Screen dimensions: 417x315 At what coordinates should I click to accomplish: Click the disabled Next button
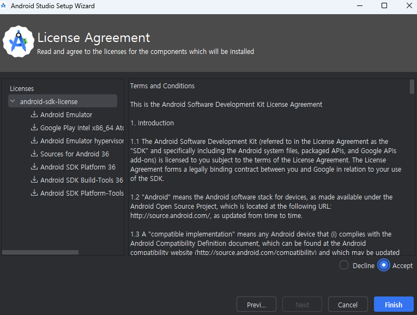pos(302,304)
